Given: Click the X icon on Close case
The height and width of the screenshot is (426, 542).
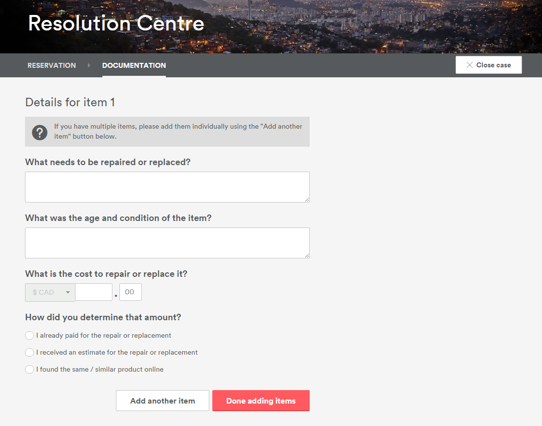Looking at the screenshot, I should pos(470,65).
